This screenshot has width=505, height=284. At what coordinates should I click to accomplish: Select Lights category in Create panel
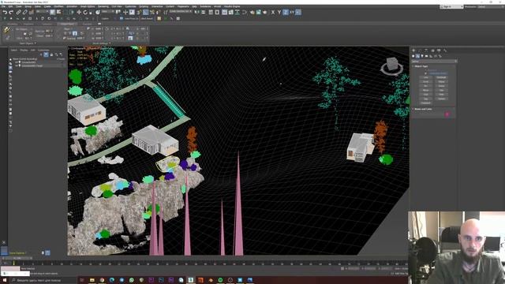click(x=422, y=56)
